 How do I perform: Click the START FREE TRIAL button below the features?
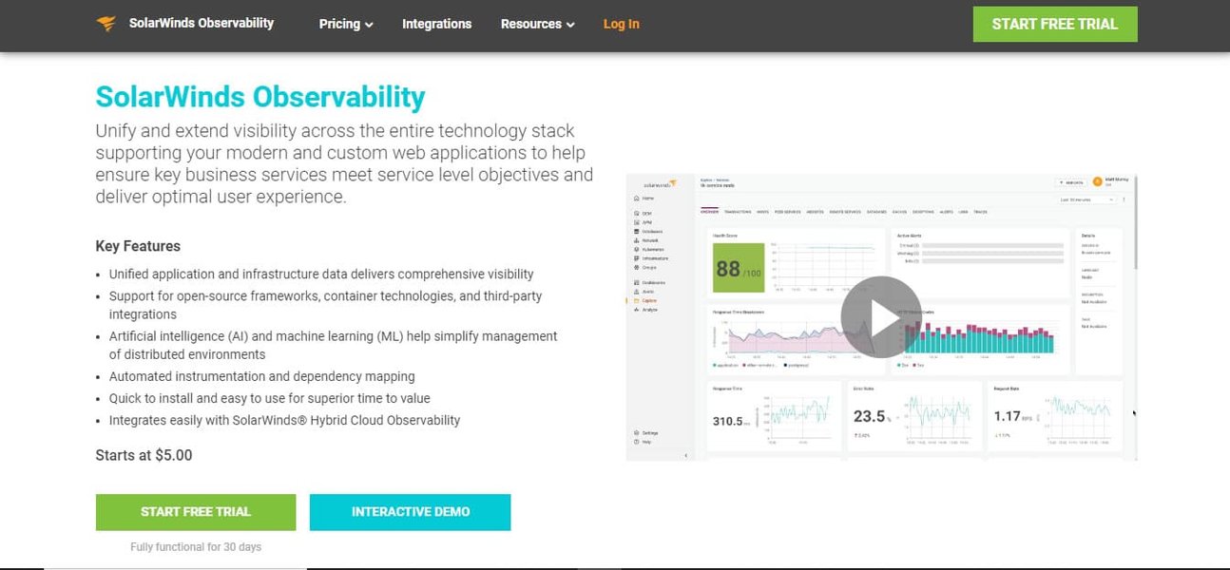(x=196, y=511)
